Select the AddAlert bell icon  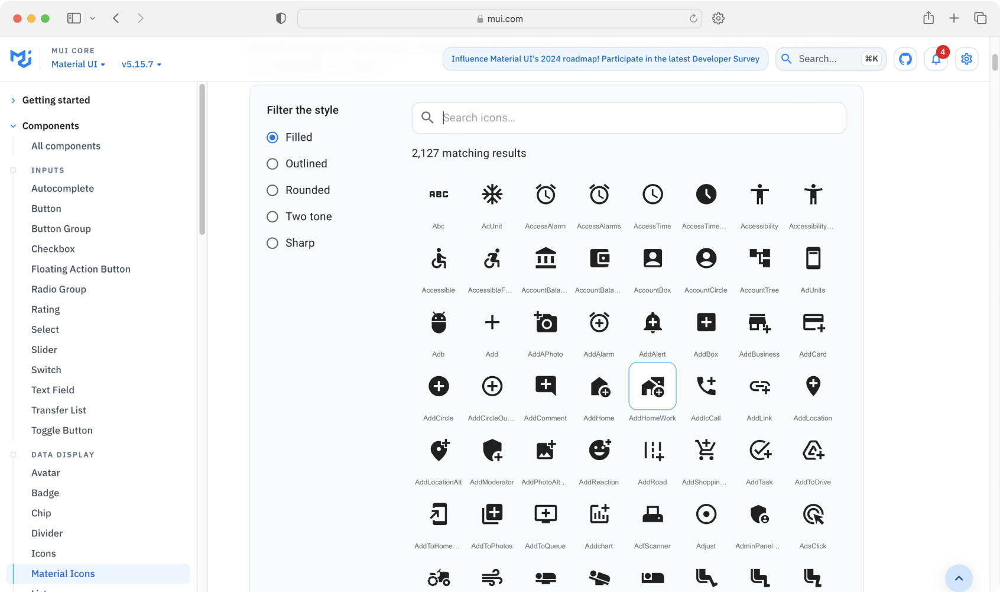(x=652, y=322)
